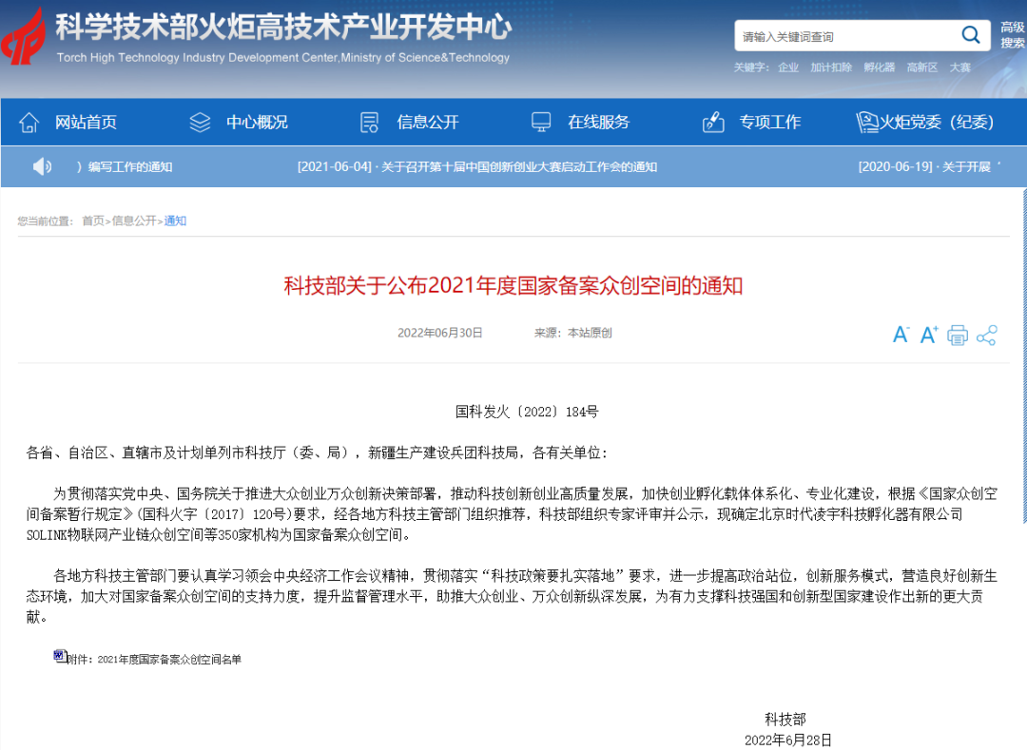Open the 专项工作 menu
Image resolution: width=1027 pixels, height=750 pixels.
752,122
